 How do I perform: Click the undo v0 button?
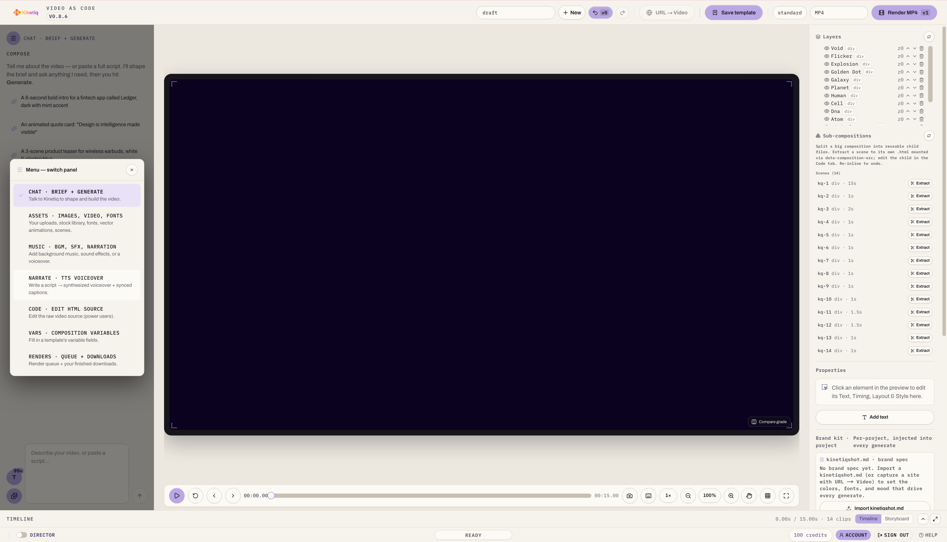pyautogui.click(x=600, y=13)
